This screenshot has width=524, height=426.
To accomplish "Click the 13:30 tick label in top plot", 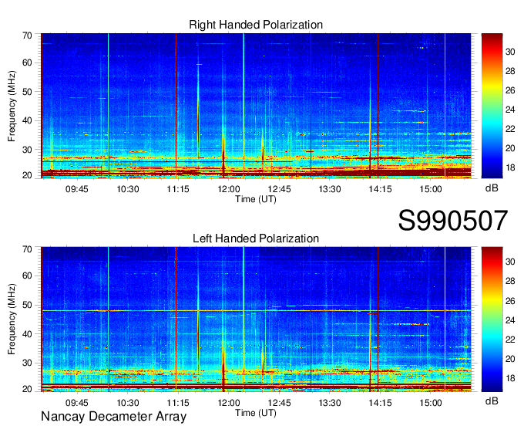I will coord(330,189).
